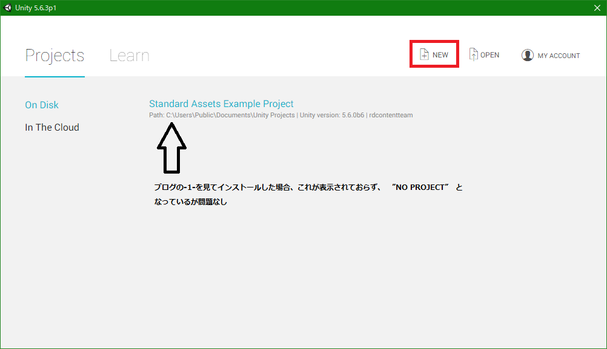The width and height of the screenshot is (607, 349).
Task: Switch to the Learn tab
Action: pos(129,55)
